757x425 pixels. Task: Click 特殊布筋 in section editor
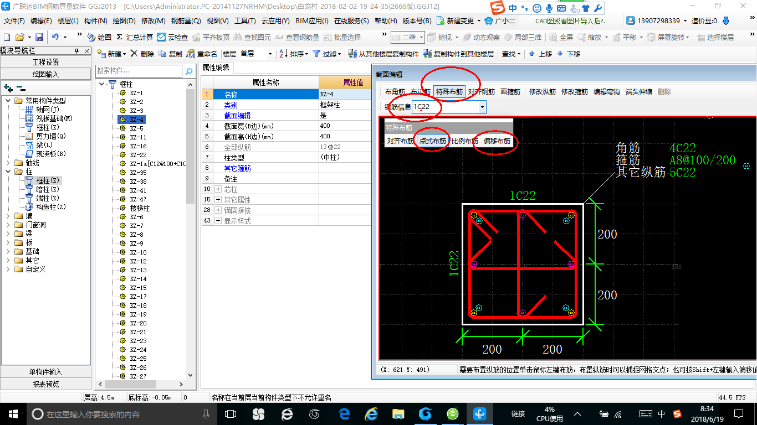click(x=449, y=92)
